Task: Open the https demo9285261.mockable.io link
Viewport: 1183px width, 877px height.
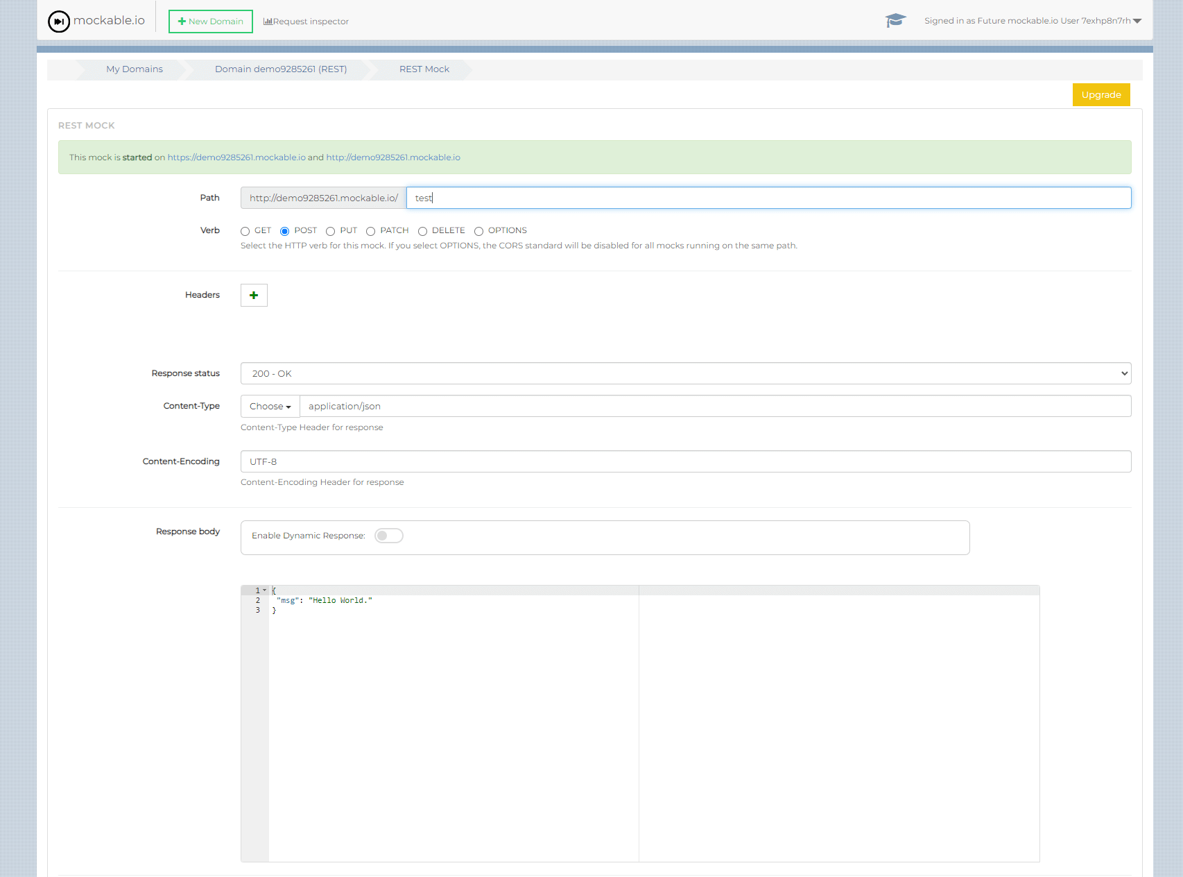Action: point(236,157)
